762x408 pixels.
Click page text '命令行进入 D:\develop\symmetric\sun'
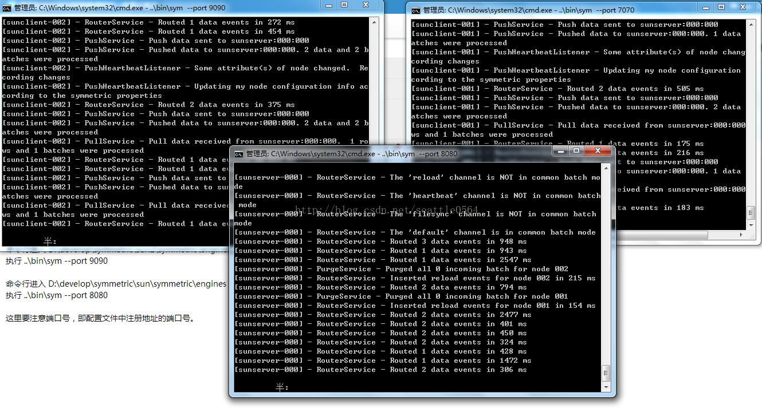(116, 284)
